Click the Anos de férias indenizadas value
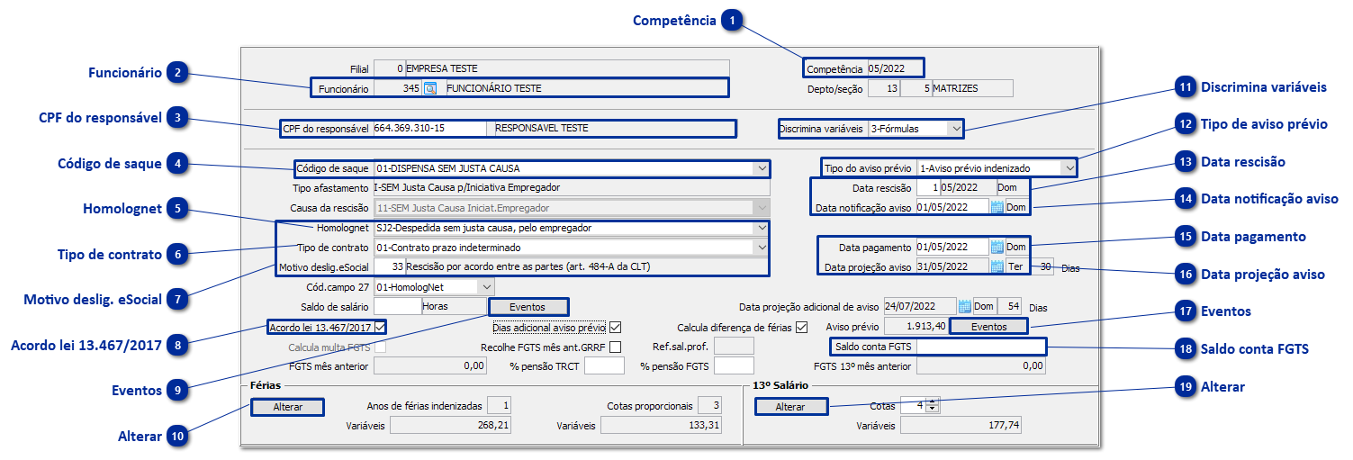This screenshot has width=1353, height=460. (499, 406)
